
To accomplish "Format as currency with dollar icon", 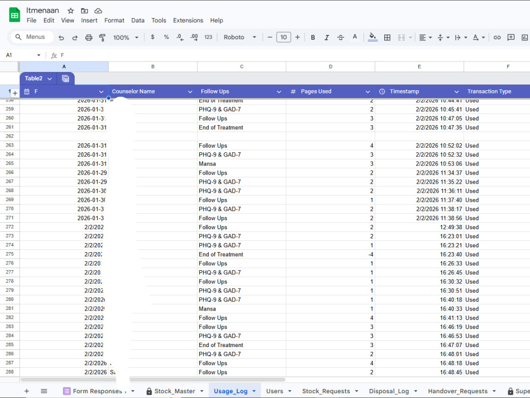I will tap(153, 37).
